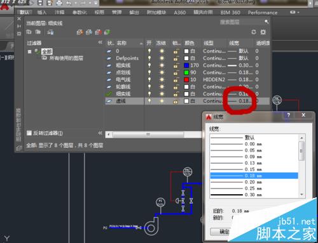Screen dimensions: 318x243
Task: Set selected layer as current
Action: (x=107, y=32)
